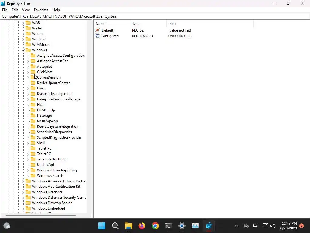Click the REG_SZ type cell
The image size is (310, 233).
tap(138, 30)
